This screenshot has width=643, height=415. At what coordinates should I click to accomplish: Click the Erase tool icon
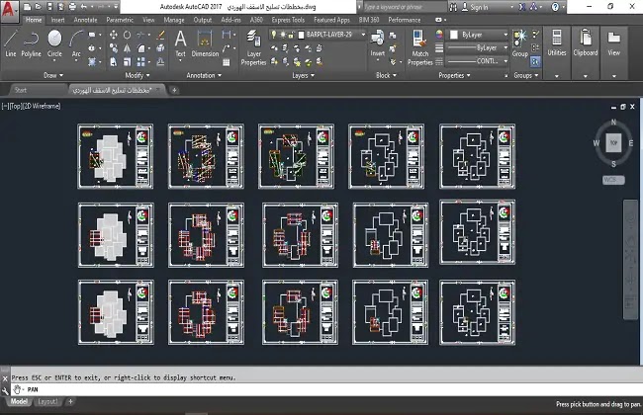pos(160,35)
